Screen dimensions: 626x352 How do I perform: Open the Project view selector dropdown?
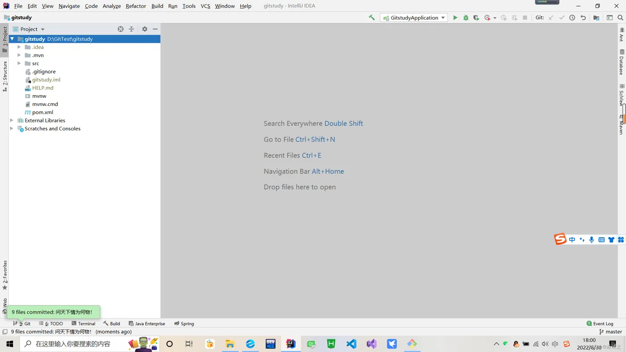(29, 29)
